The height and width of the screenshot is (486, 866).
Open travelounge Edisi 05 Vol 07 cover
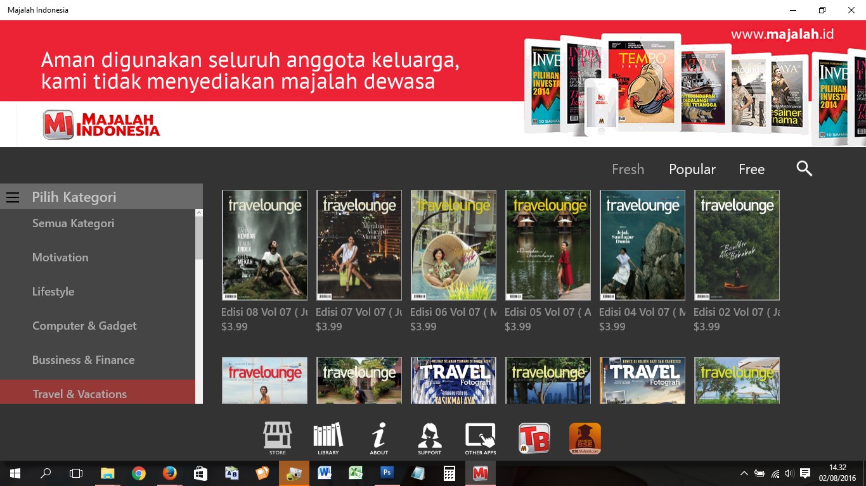(548, 245)
